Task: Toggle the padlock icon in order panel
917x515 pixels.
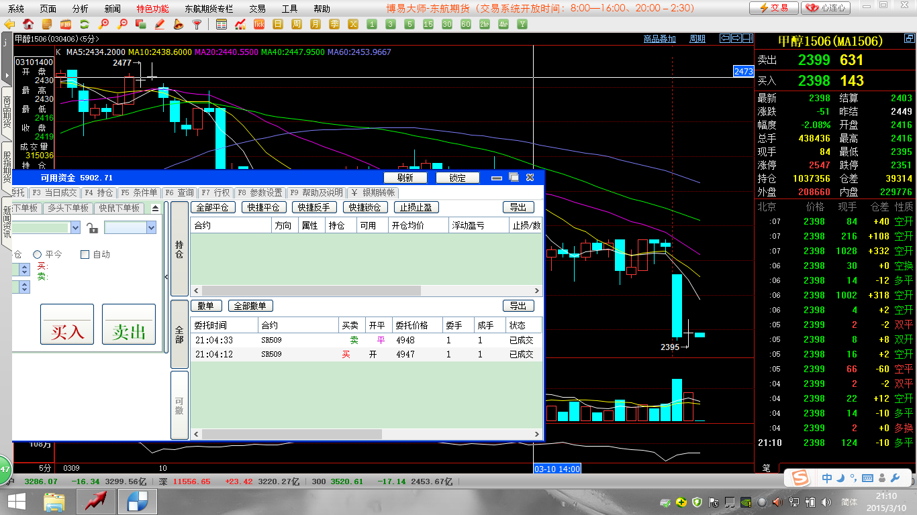Action: 93,229
